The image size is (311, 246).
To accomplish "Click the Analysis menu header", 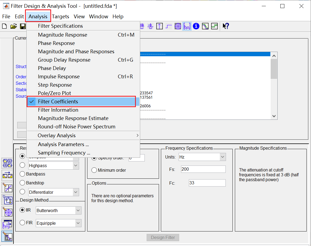I will coord(38,16).
